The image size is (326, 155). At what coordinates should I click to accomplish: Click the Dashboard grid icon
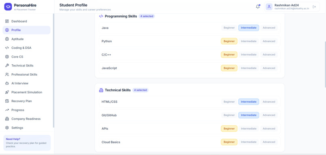[x=7, y=21]
